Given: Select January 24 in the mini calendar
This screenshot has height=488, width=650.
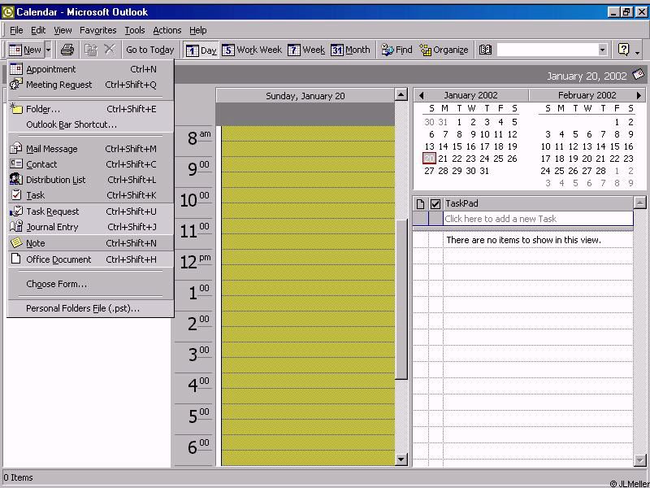Looking at the screenshot, I should (x=484, y=159).
